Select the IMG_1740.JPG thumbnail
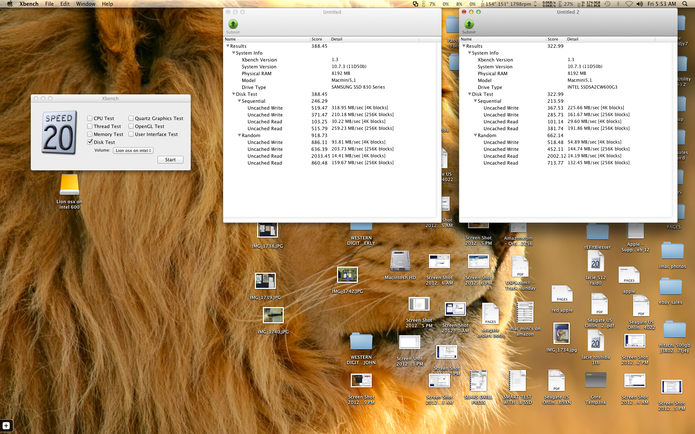The width and height of the screenshot is (695, 434). tap(273, 315)
